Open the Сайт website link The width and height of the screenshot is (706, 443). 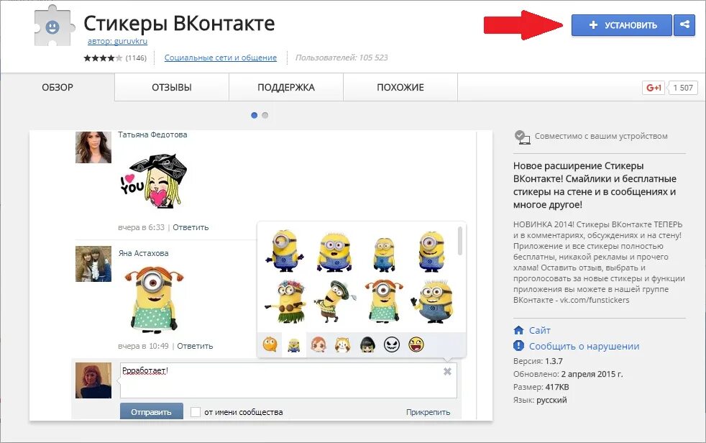539,330
